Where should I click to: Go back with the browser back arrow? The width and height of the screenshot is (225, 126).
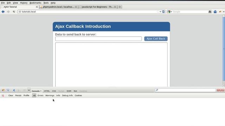pyautogui.click(x=3, y=12)
